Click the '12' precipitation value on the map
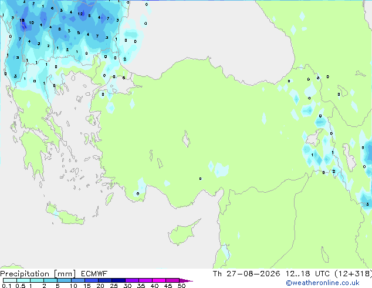This screenshot has height=288, width=372. [80, 14]
